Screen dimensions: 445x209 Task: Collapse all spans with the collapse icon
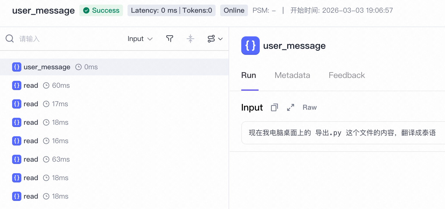coord(190,39)
